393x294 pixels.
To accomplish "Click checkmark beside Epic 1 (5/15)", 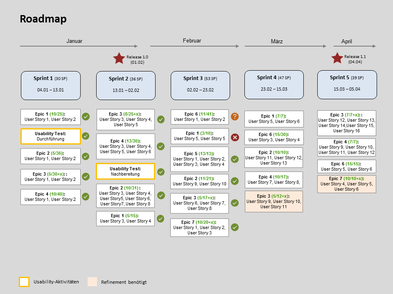I will tap(160, 218).
